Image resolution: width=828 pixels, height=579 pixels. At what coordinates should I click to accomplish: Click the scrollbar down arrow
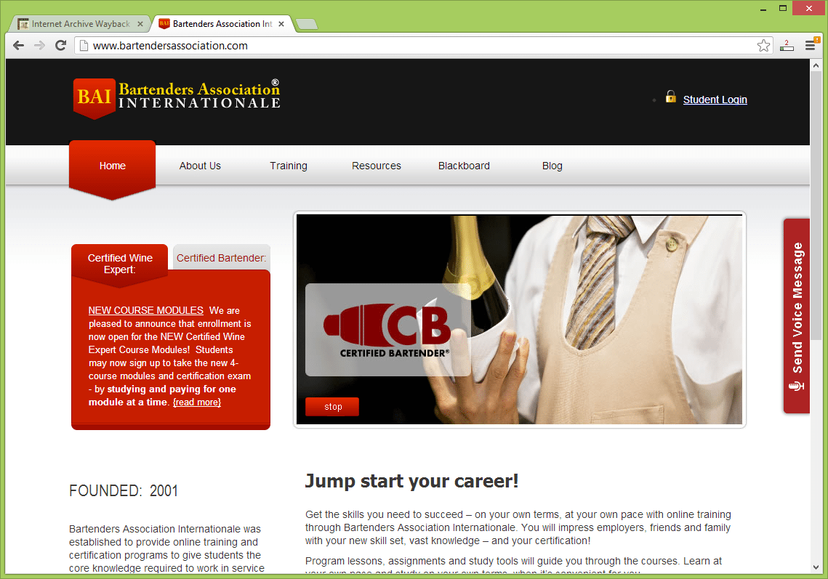click(x=816, y=568)
